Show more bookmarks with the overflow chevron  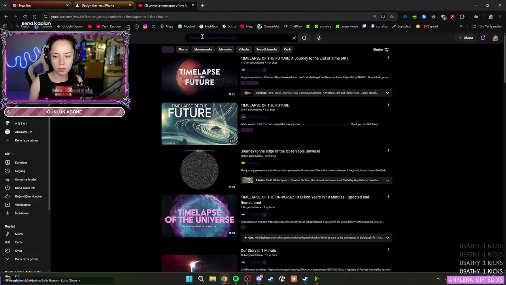click(x=461, y=27)
